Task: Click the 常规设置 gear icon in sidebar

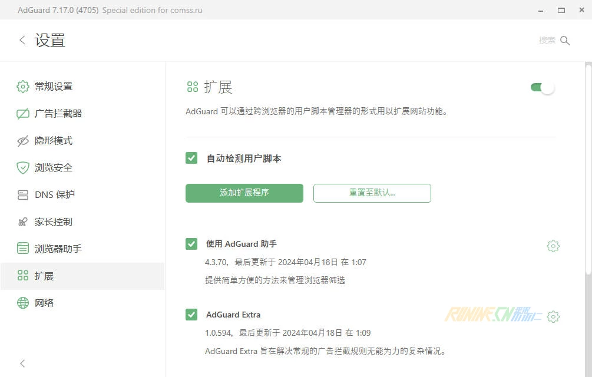Action: (x=23, y=87)
